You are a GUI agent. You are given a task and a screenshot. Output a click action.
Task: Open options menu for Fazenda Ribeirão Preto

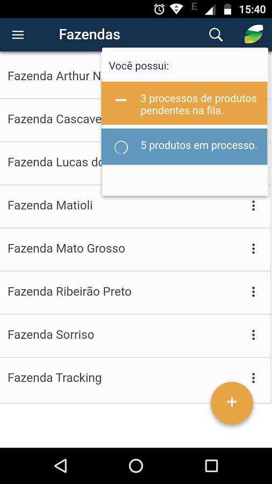[254, 291]
